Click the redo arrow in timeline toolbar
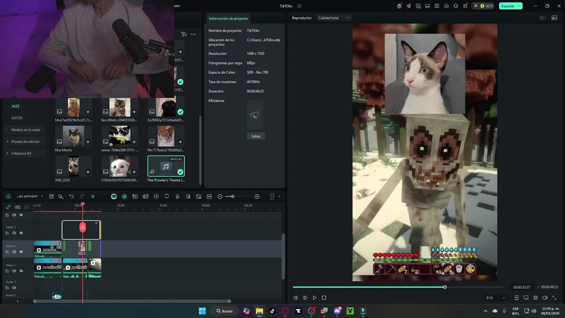Screen dimensions: 565x318 (x=82, y=196)
